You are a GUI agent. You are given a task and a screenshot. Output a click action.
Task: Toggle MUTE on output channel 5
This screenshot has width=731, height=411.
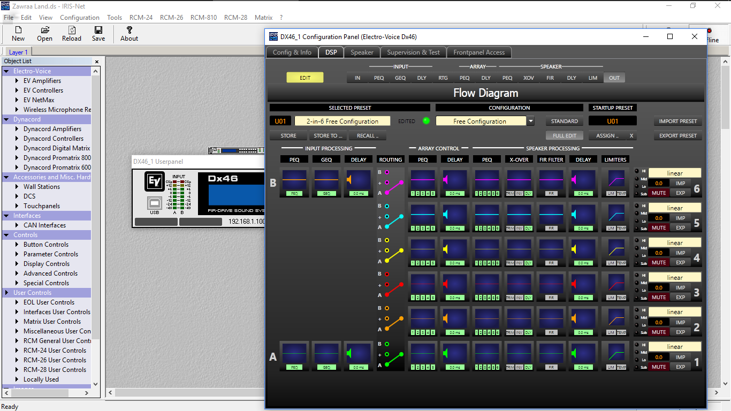[x=659, y=227]
